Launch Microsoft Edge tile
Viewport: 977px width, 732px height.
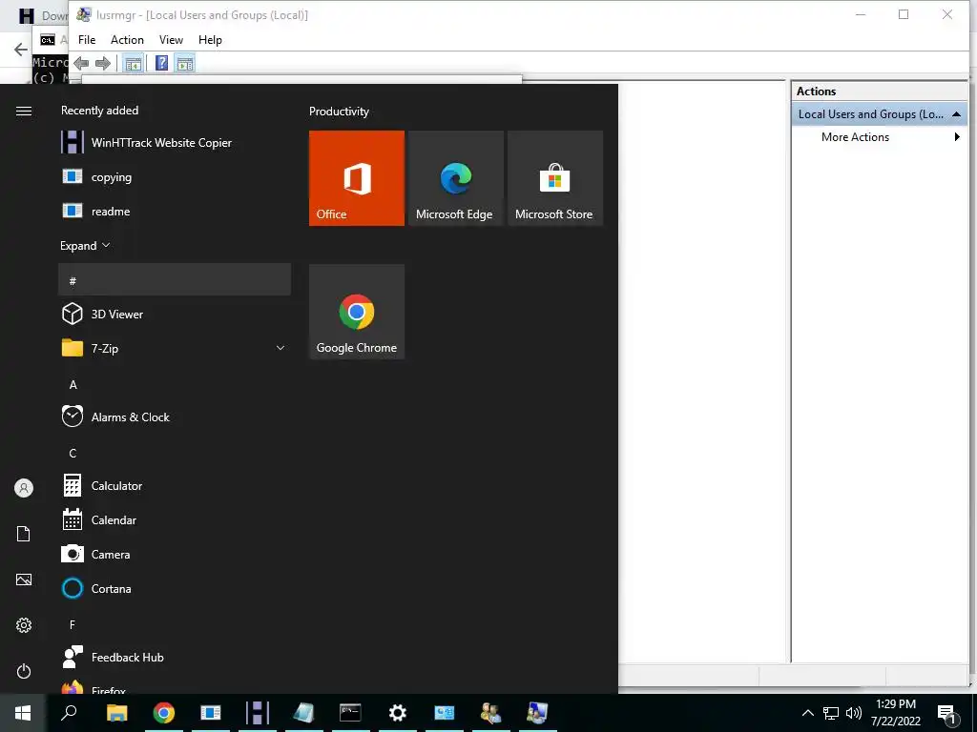pyautogui.click(x=455, y=178)
